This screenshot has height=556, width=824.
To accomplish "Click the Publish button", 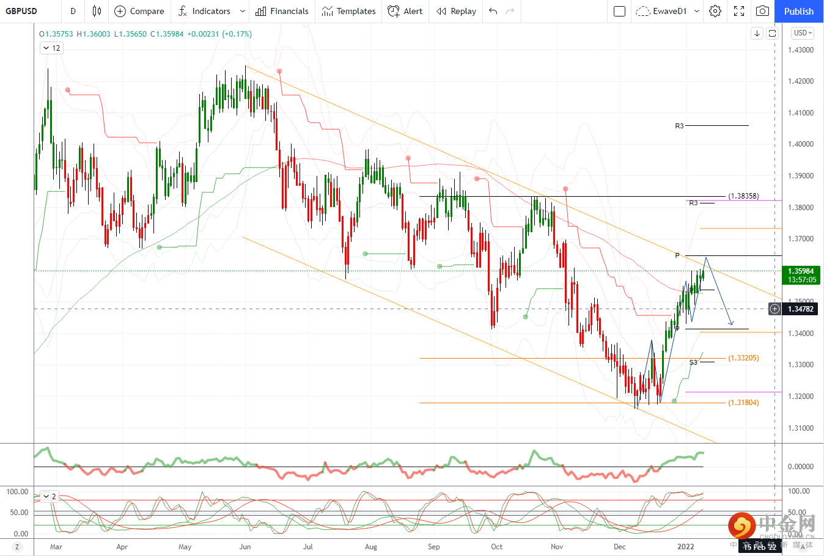I will pyautogui.click(x=799, y=11).
